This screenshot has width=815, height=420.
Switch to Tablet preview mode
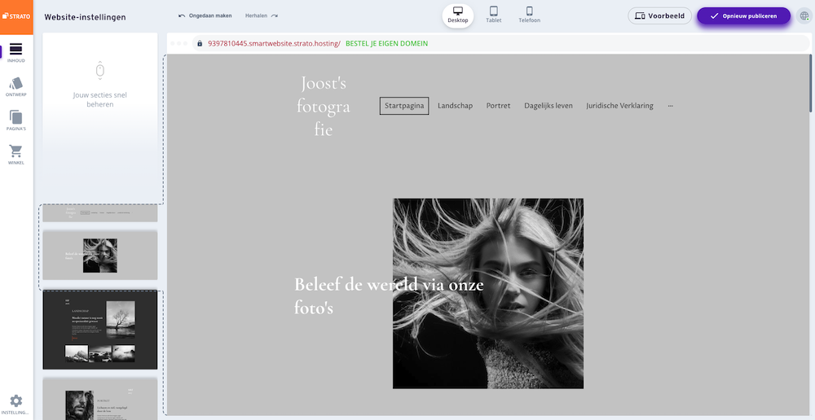pos(494,15)
